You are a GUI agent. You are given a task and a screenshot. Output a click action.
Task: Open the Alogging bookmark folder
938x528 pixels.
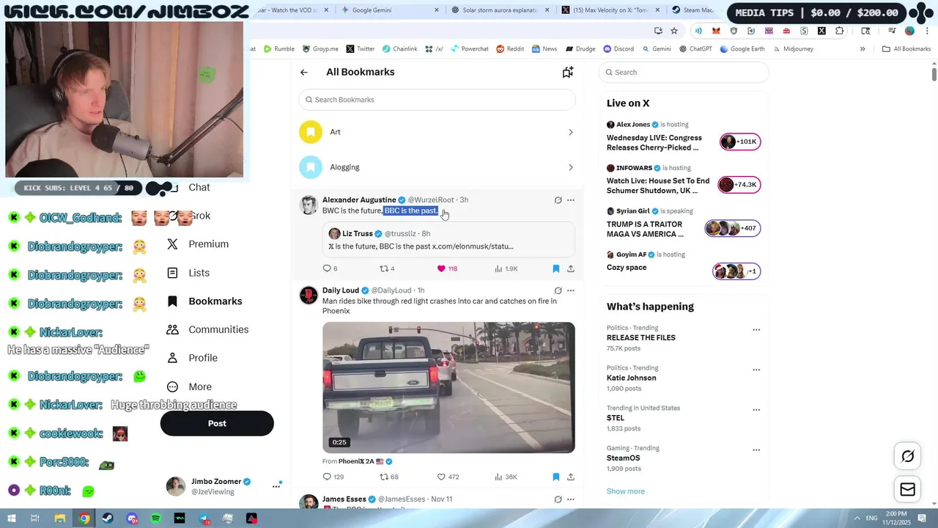coord(437,167)
